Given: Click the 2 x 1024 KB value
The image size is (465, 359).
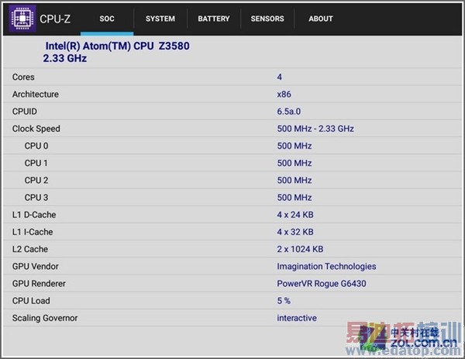Looking at the screenshot, I should click(300, 249).
